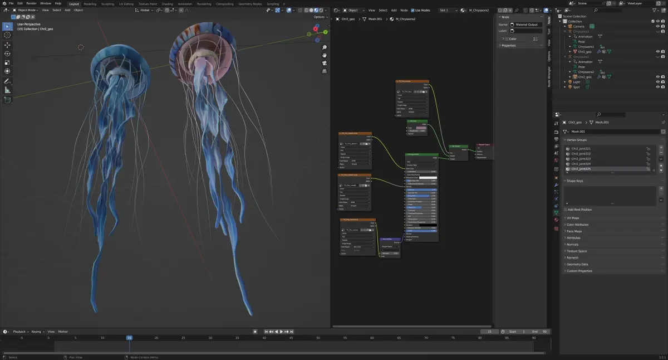
Task: Select the Chr2_joint323 vertex group
Action: click(x=607, y=159)
